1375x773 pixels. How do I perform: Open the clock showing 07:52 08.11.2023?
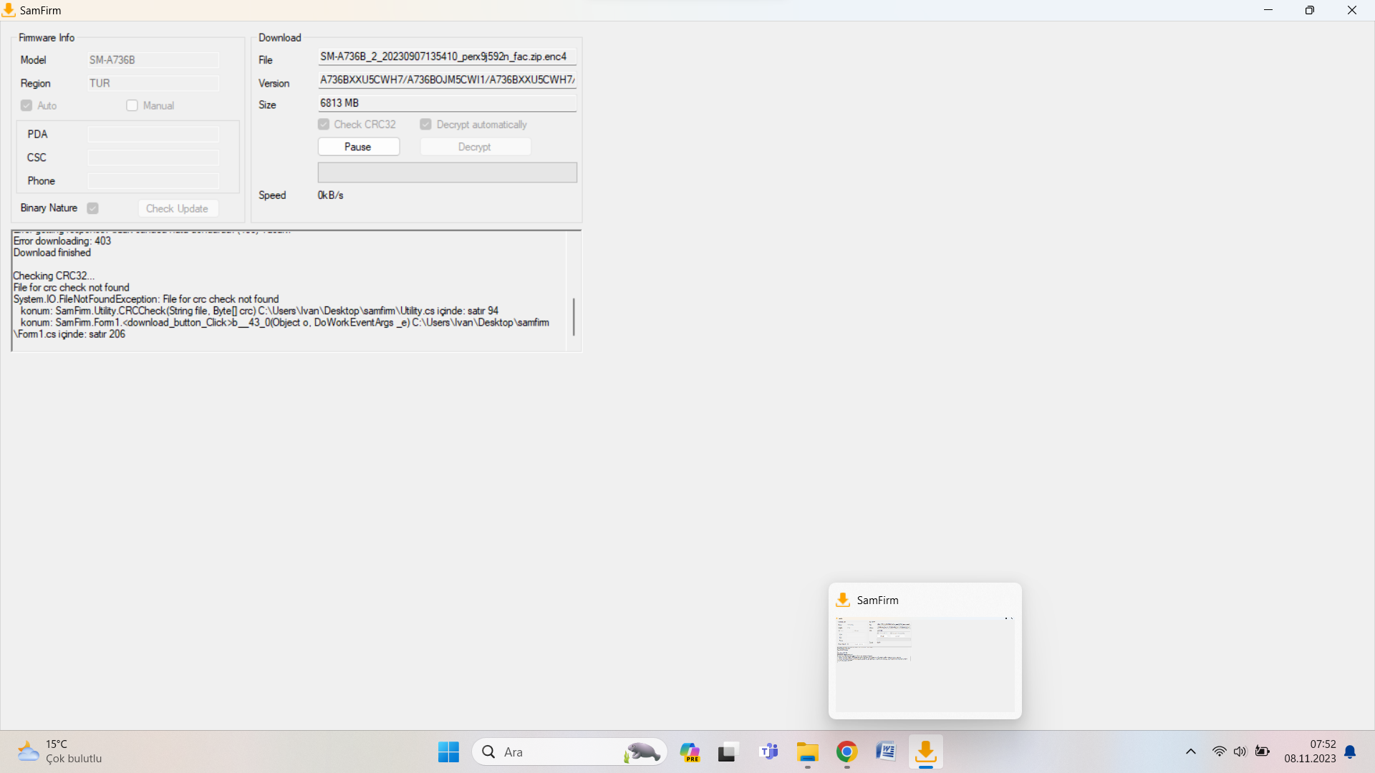point(1310,752)
